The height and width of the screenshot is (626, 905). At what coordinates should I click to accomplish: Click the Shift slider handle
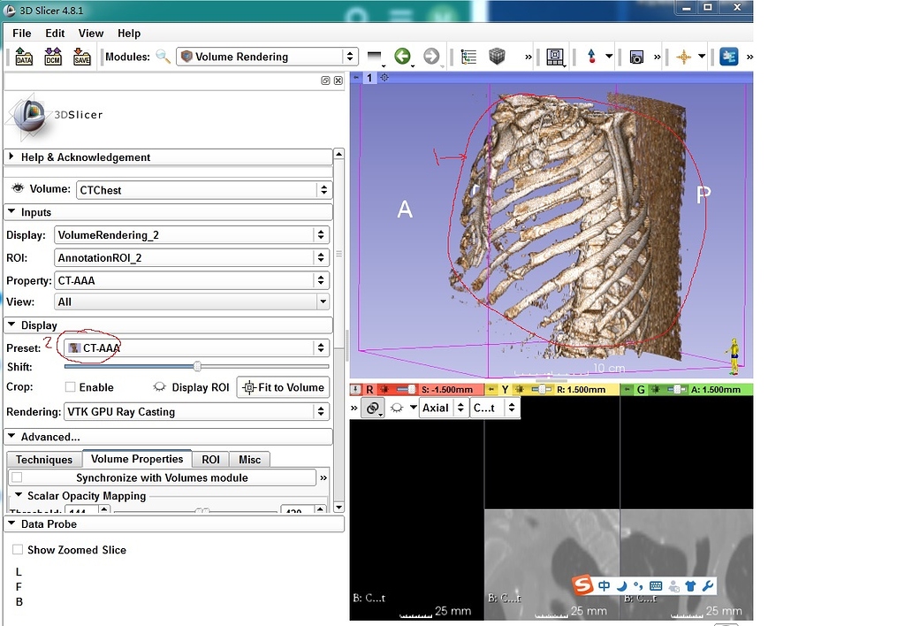coord(197,366)
